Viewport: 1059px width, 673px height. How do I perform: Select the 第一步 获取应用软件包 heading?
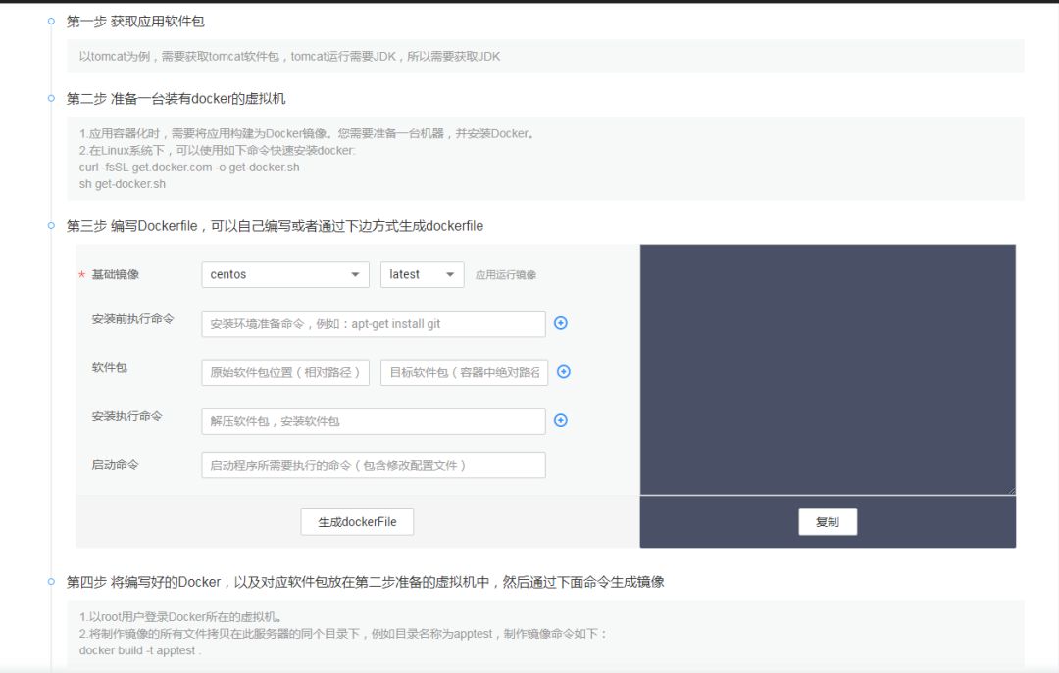tap(135, 22)
